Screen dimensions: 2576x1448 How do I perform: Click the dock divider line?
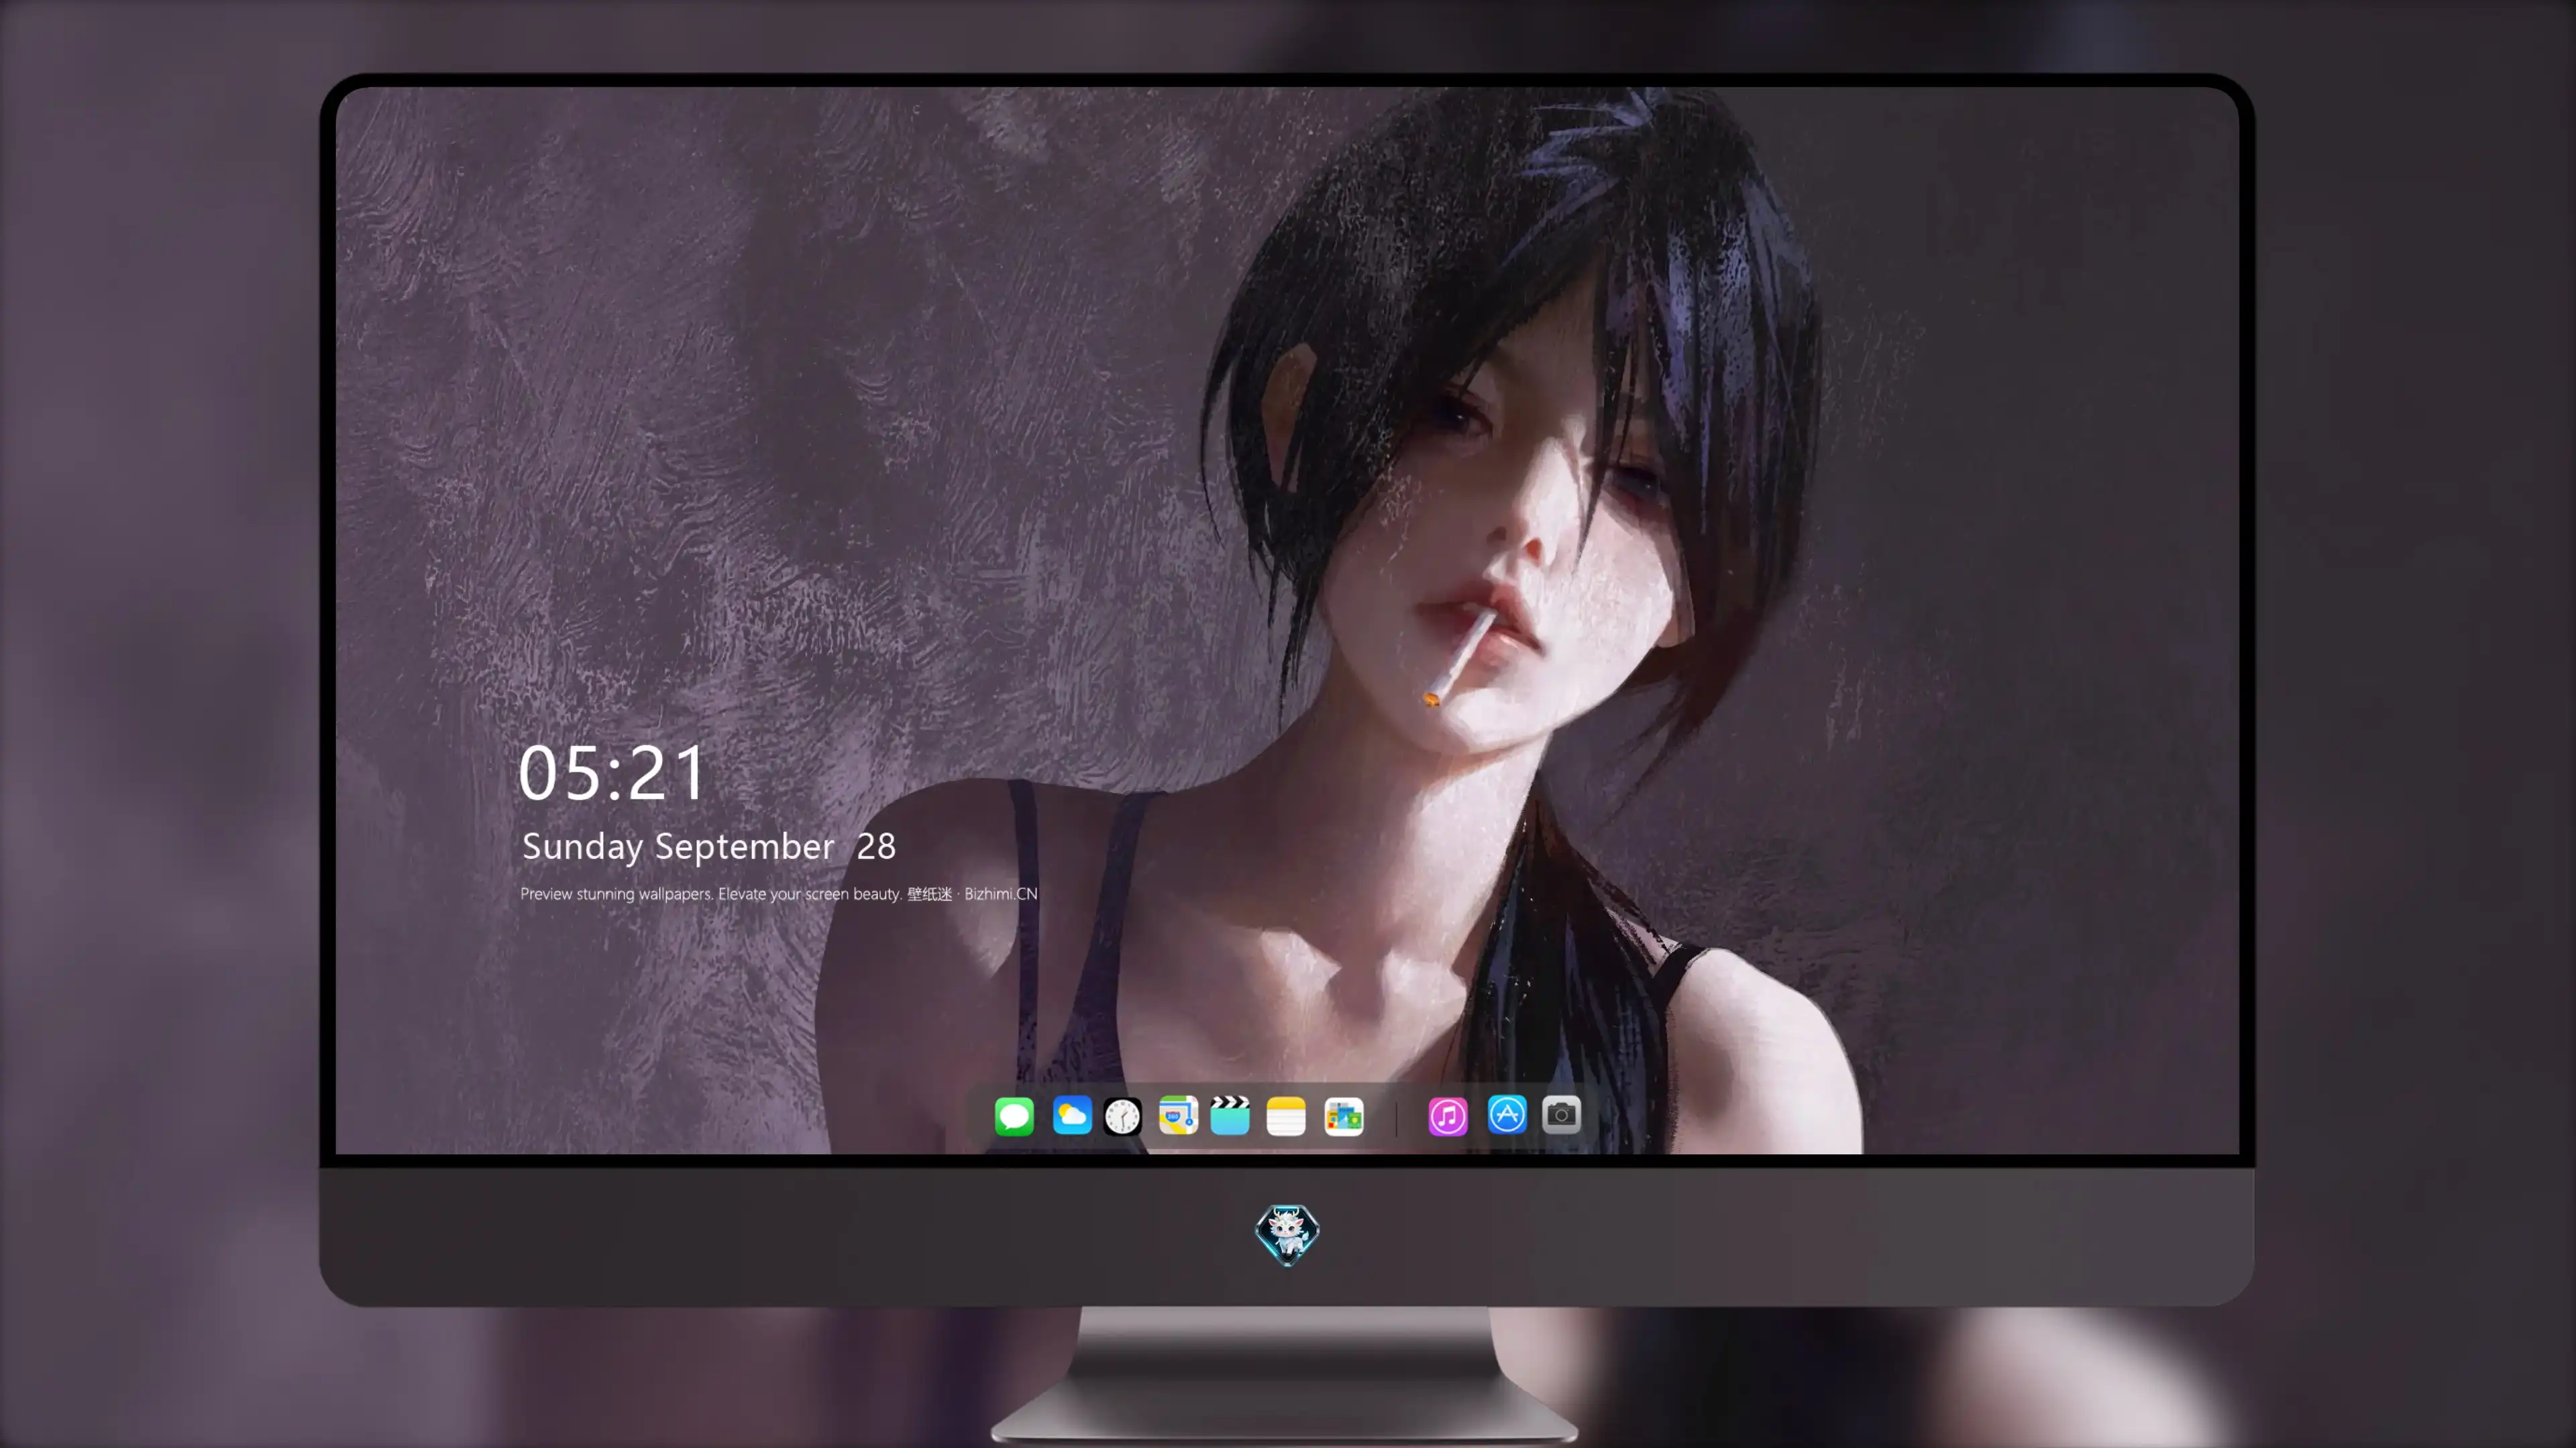coord(1396,1116)
